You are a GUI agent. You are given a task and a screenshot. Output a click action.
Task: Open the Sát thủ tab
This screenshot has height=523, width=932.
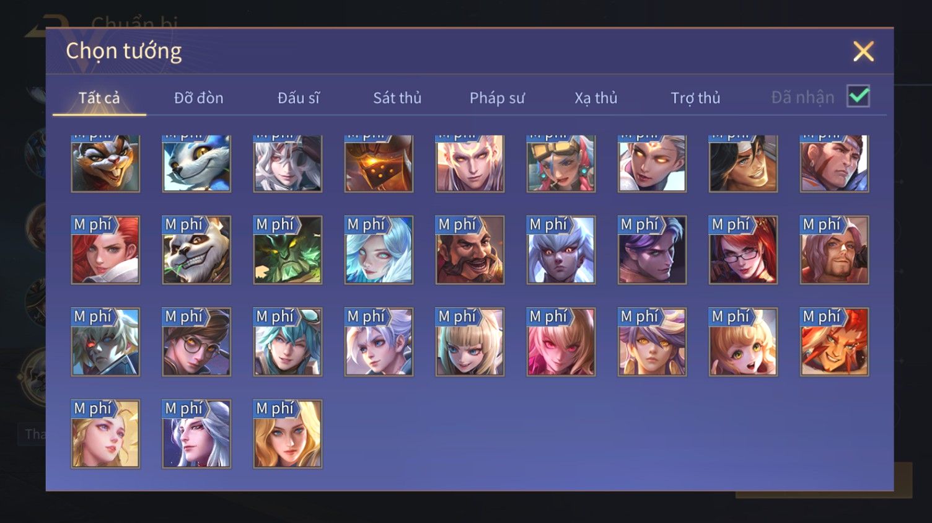397,98
